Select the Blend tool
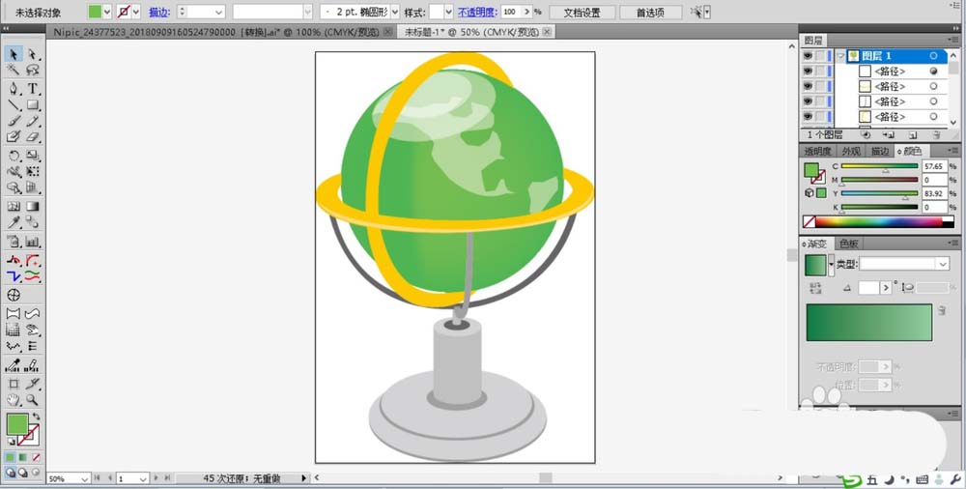This screenshot has height=489, width=966. click(x=32, y=222)
